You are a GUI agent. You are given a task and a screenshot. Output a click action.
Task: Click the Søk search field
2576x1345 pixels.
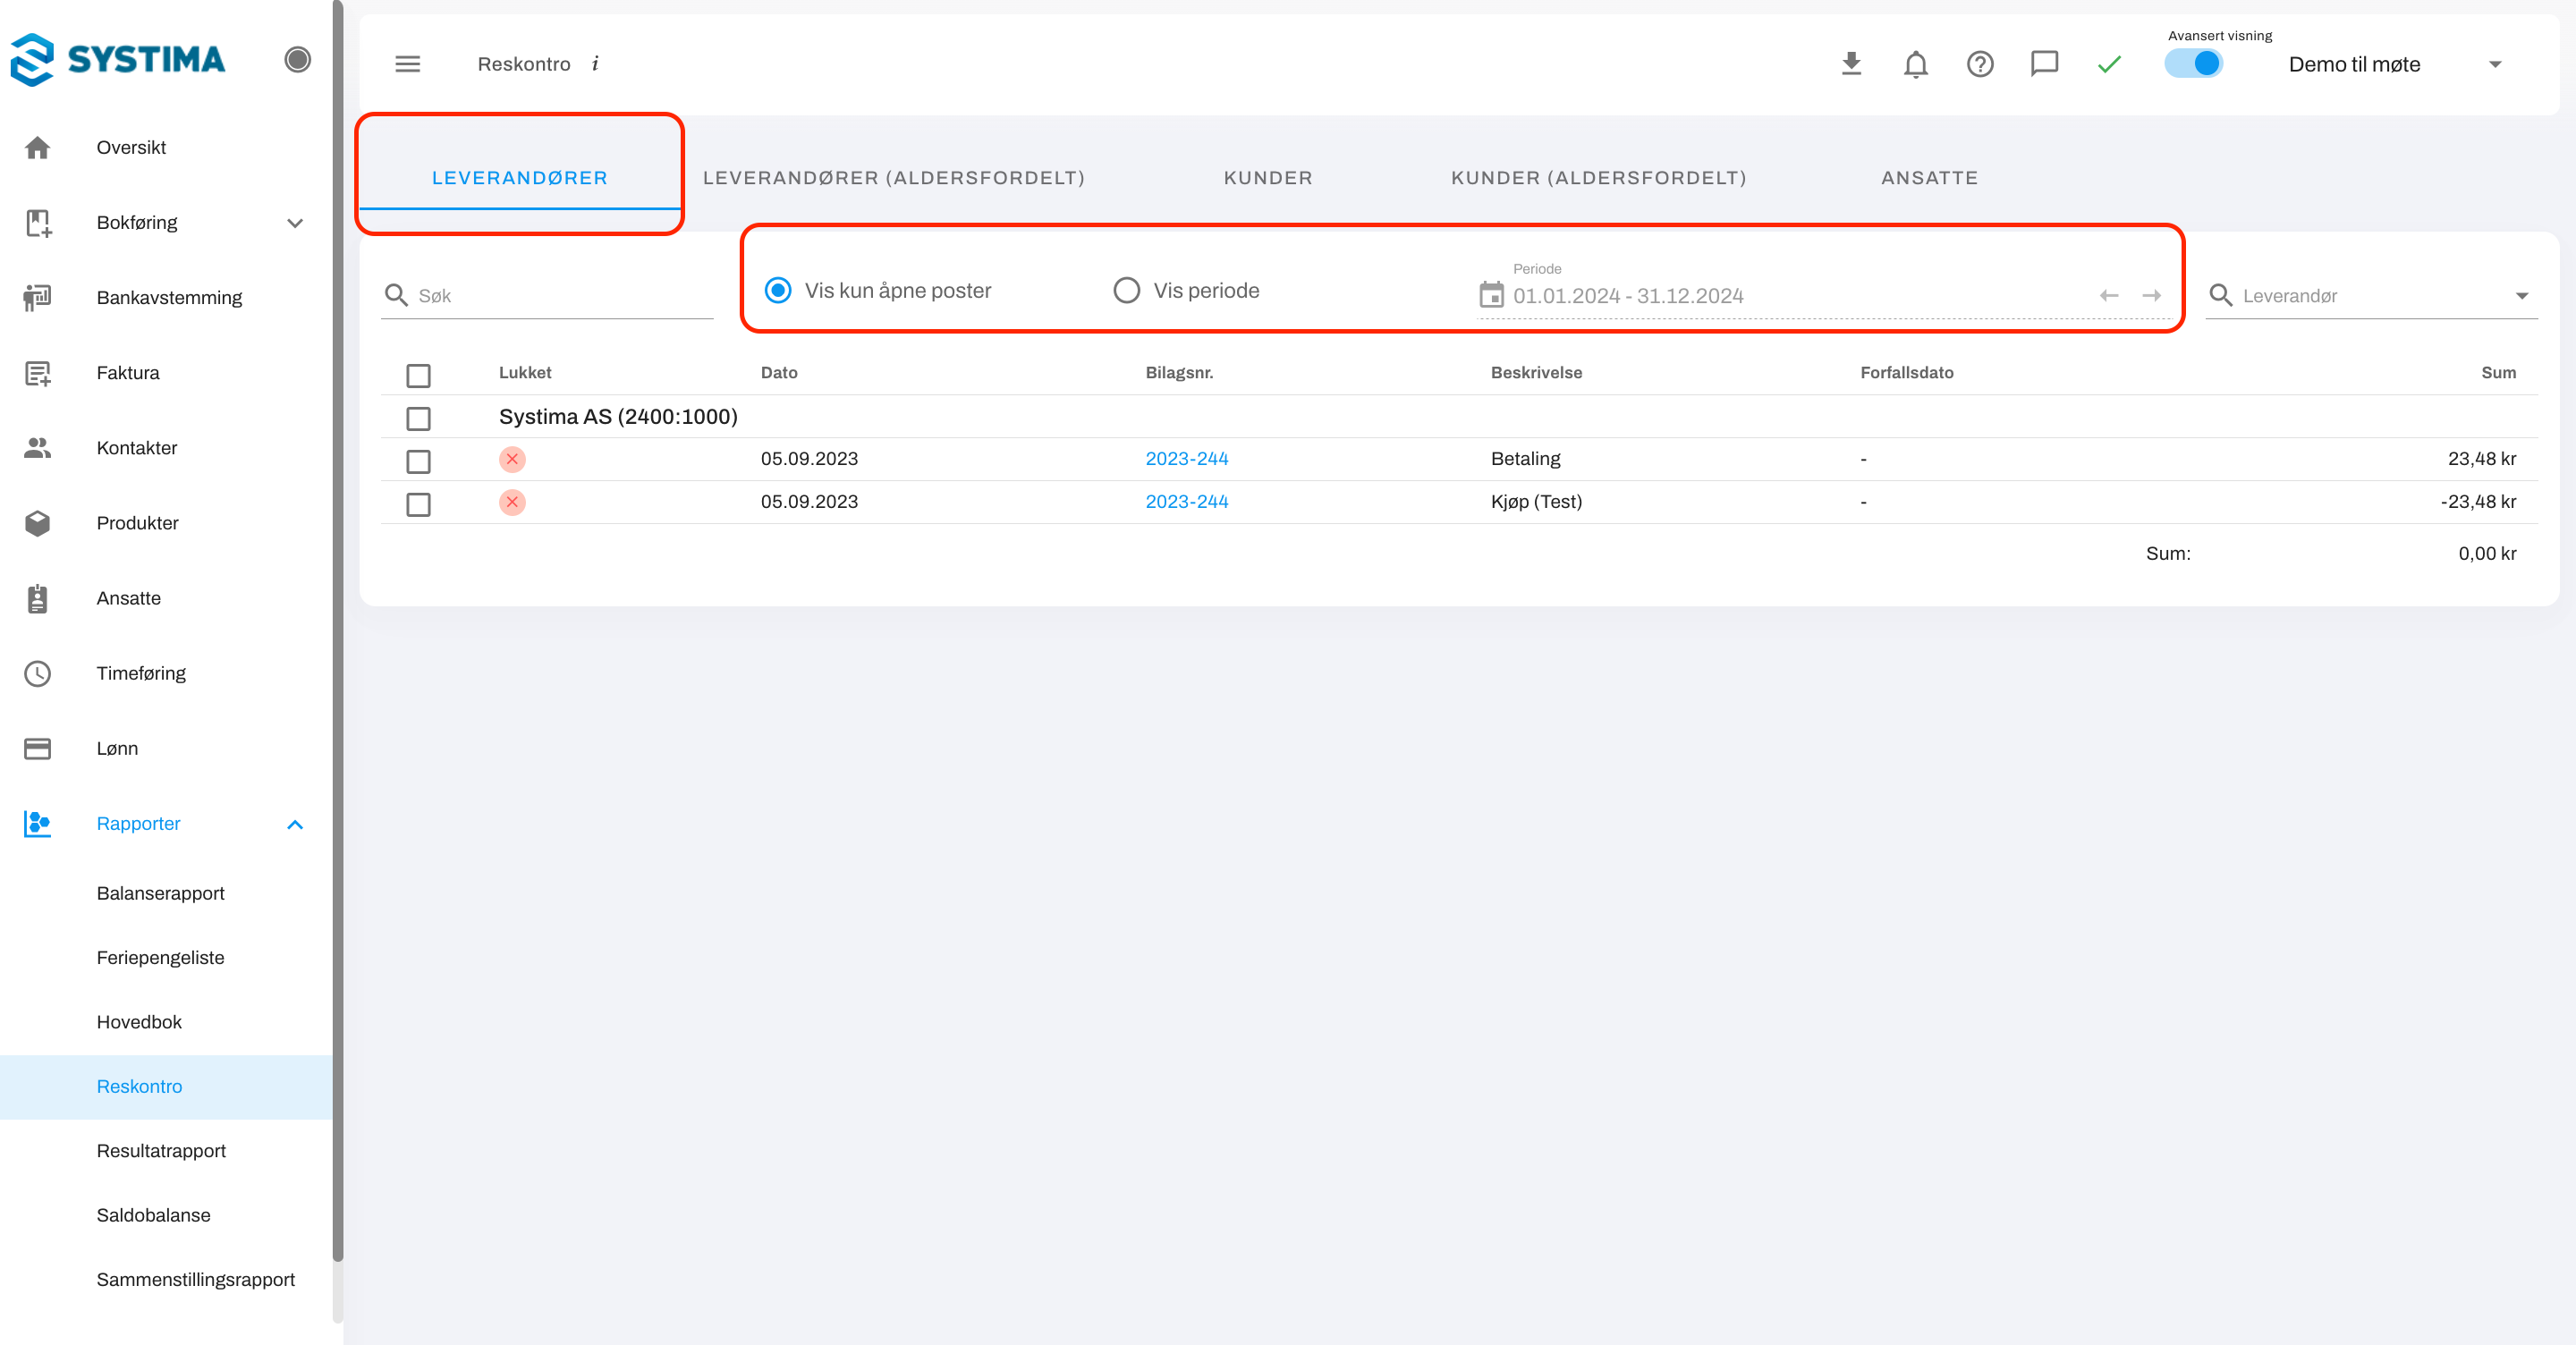click(x=560, y=295)
